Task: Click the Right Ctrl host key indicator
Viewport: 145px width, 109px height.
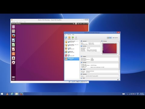Action: 85,82
